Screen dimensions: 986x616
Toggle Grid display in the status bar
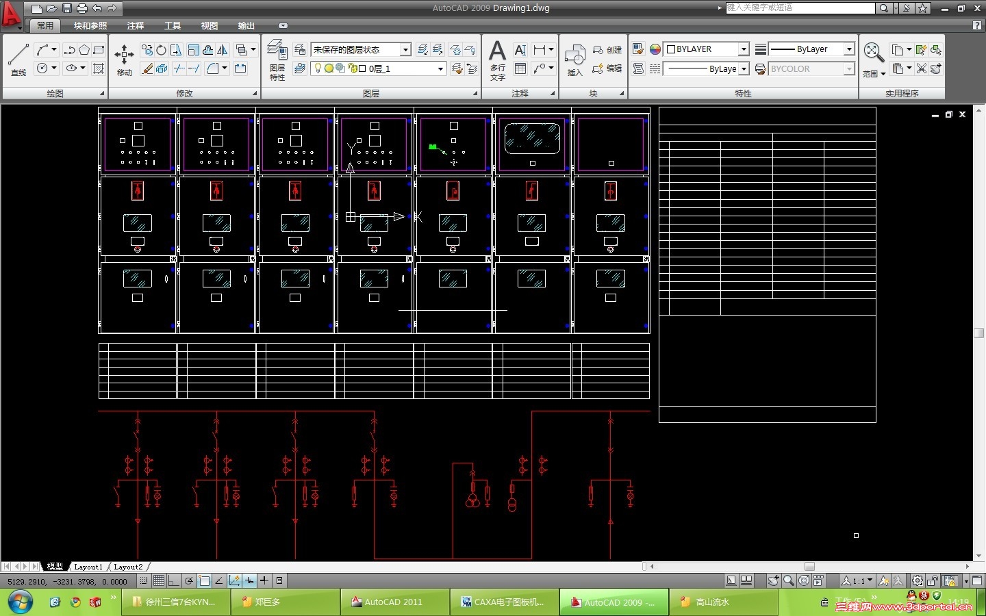[159, 580]
